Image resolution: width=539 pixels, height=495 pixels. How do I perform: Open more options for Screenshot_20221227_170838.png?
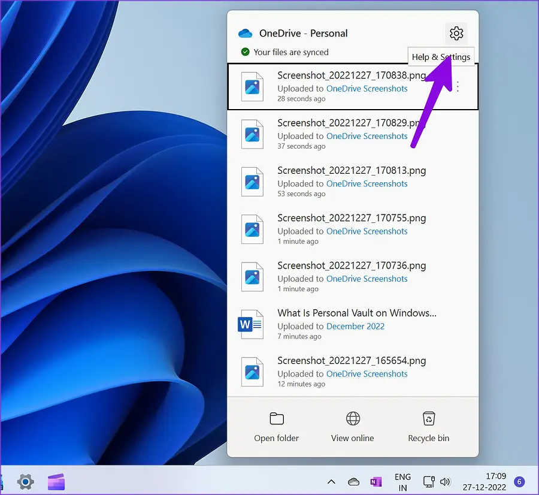click(458, 87)
